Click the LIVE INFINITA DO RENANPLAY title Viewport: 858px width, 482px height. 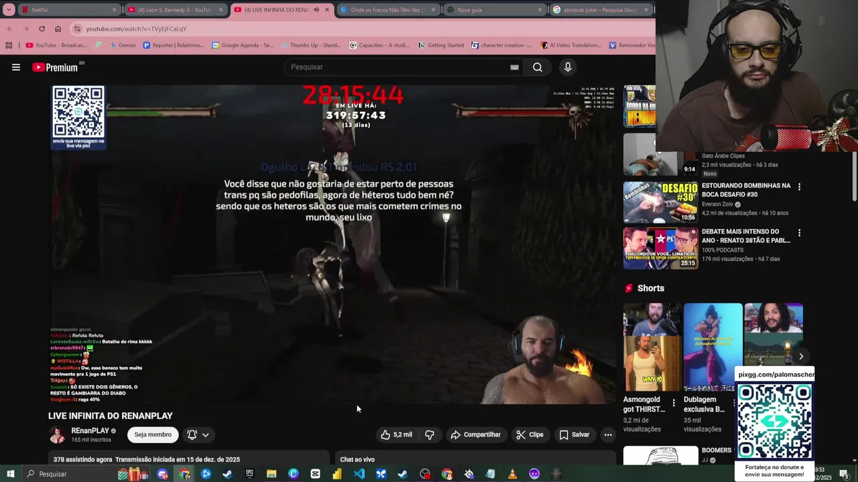(x=111, y=416)
